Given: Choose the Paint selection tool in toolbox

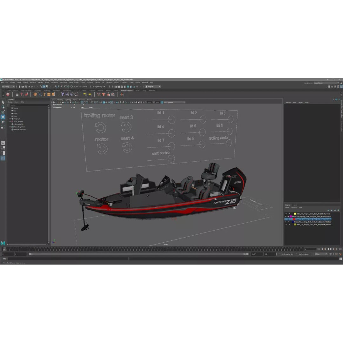Looking at the screenshot, I should [x=3, y=112].
